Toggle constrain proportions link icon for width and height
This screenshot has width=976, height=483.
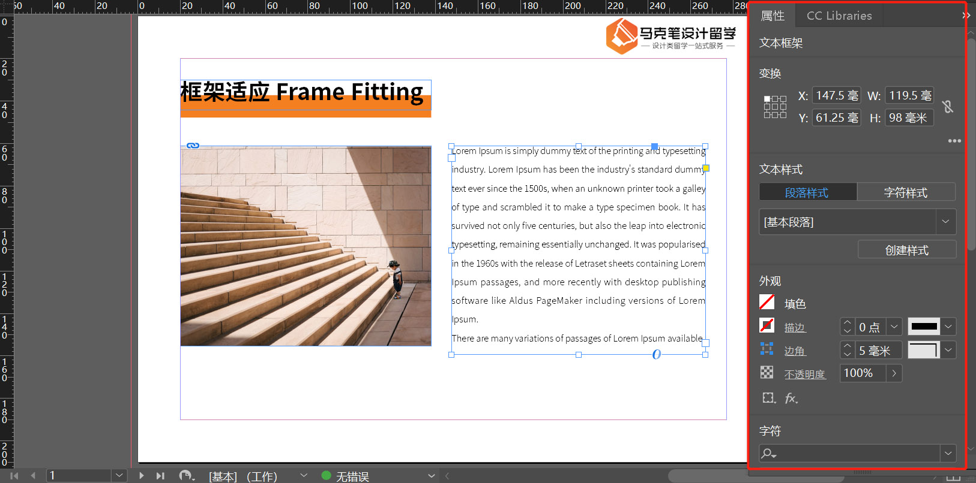click(948, 107)
